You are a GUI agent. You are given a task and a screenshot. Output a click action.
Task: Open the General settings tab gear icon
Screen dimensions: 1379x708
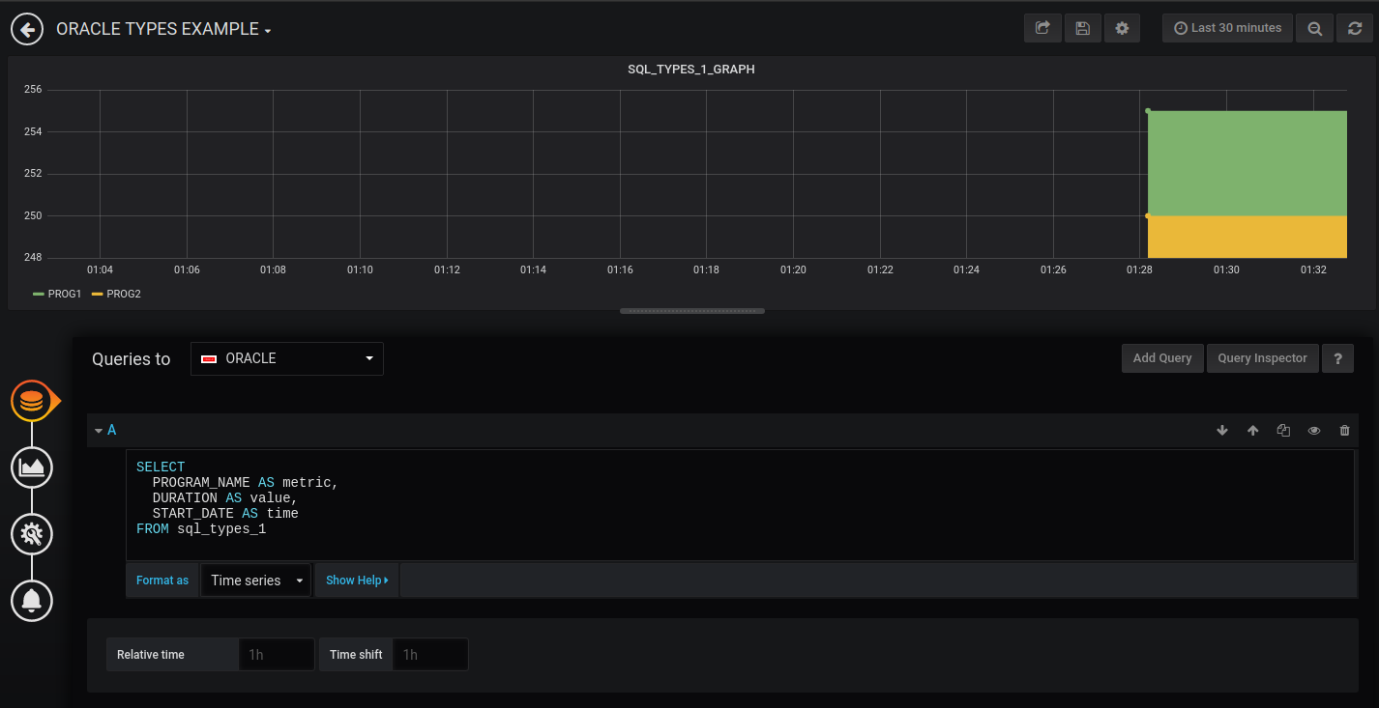(32, 534)
